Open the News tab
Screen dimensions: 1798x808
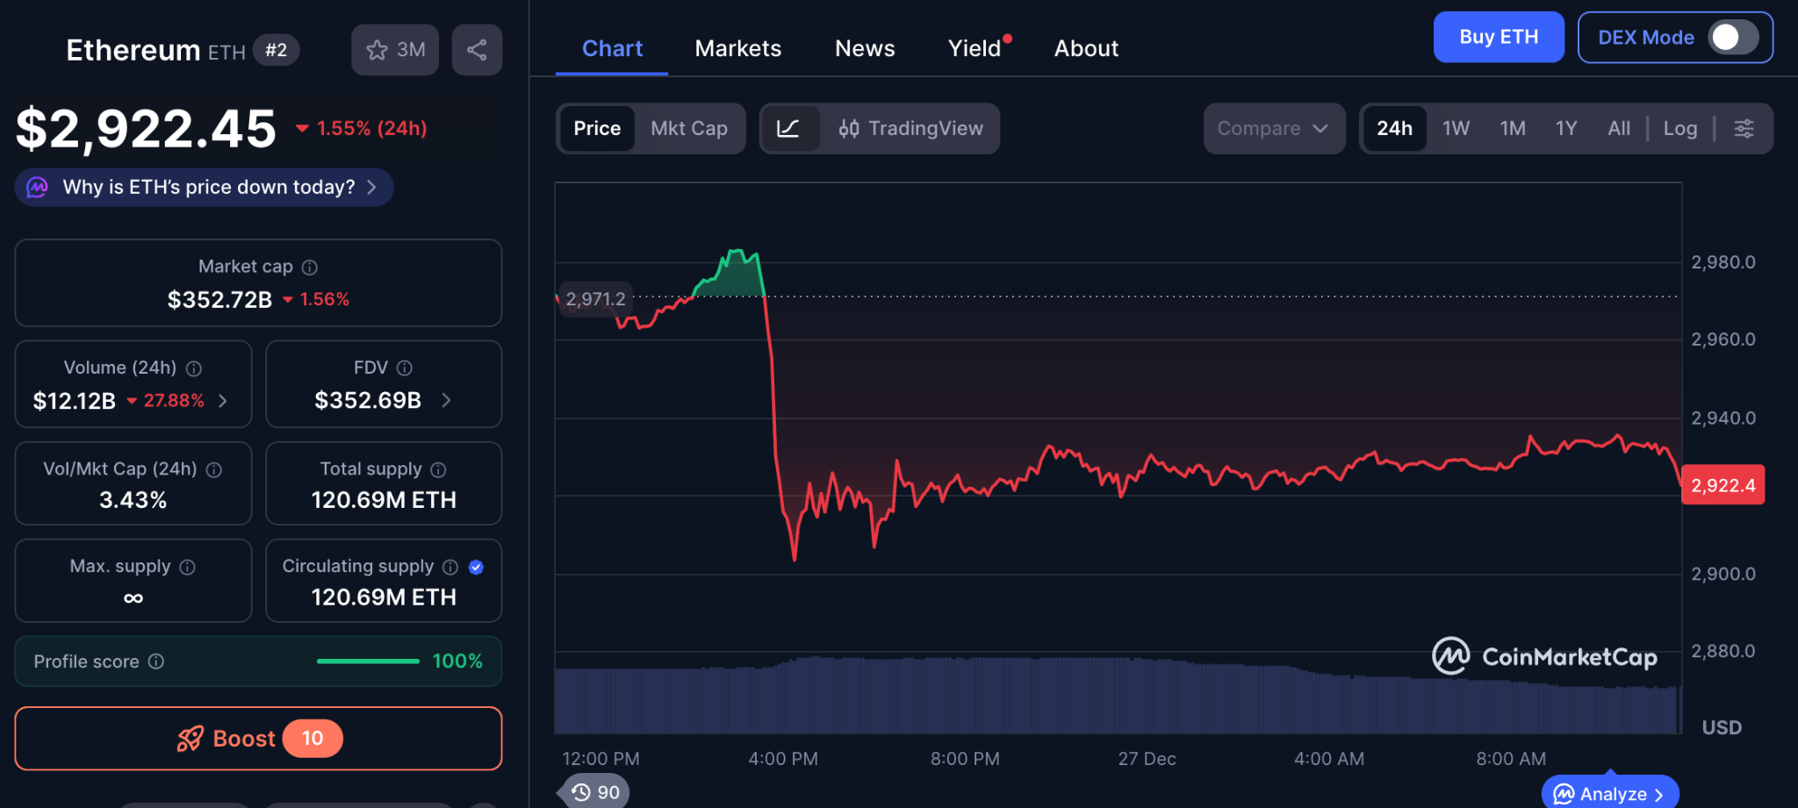click(x=864, y=48)
